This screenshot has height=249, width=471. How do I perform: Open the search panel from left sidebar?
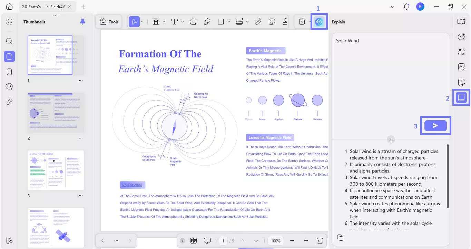point(9,41)
